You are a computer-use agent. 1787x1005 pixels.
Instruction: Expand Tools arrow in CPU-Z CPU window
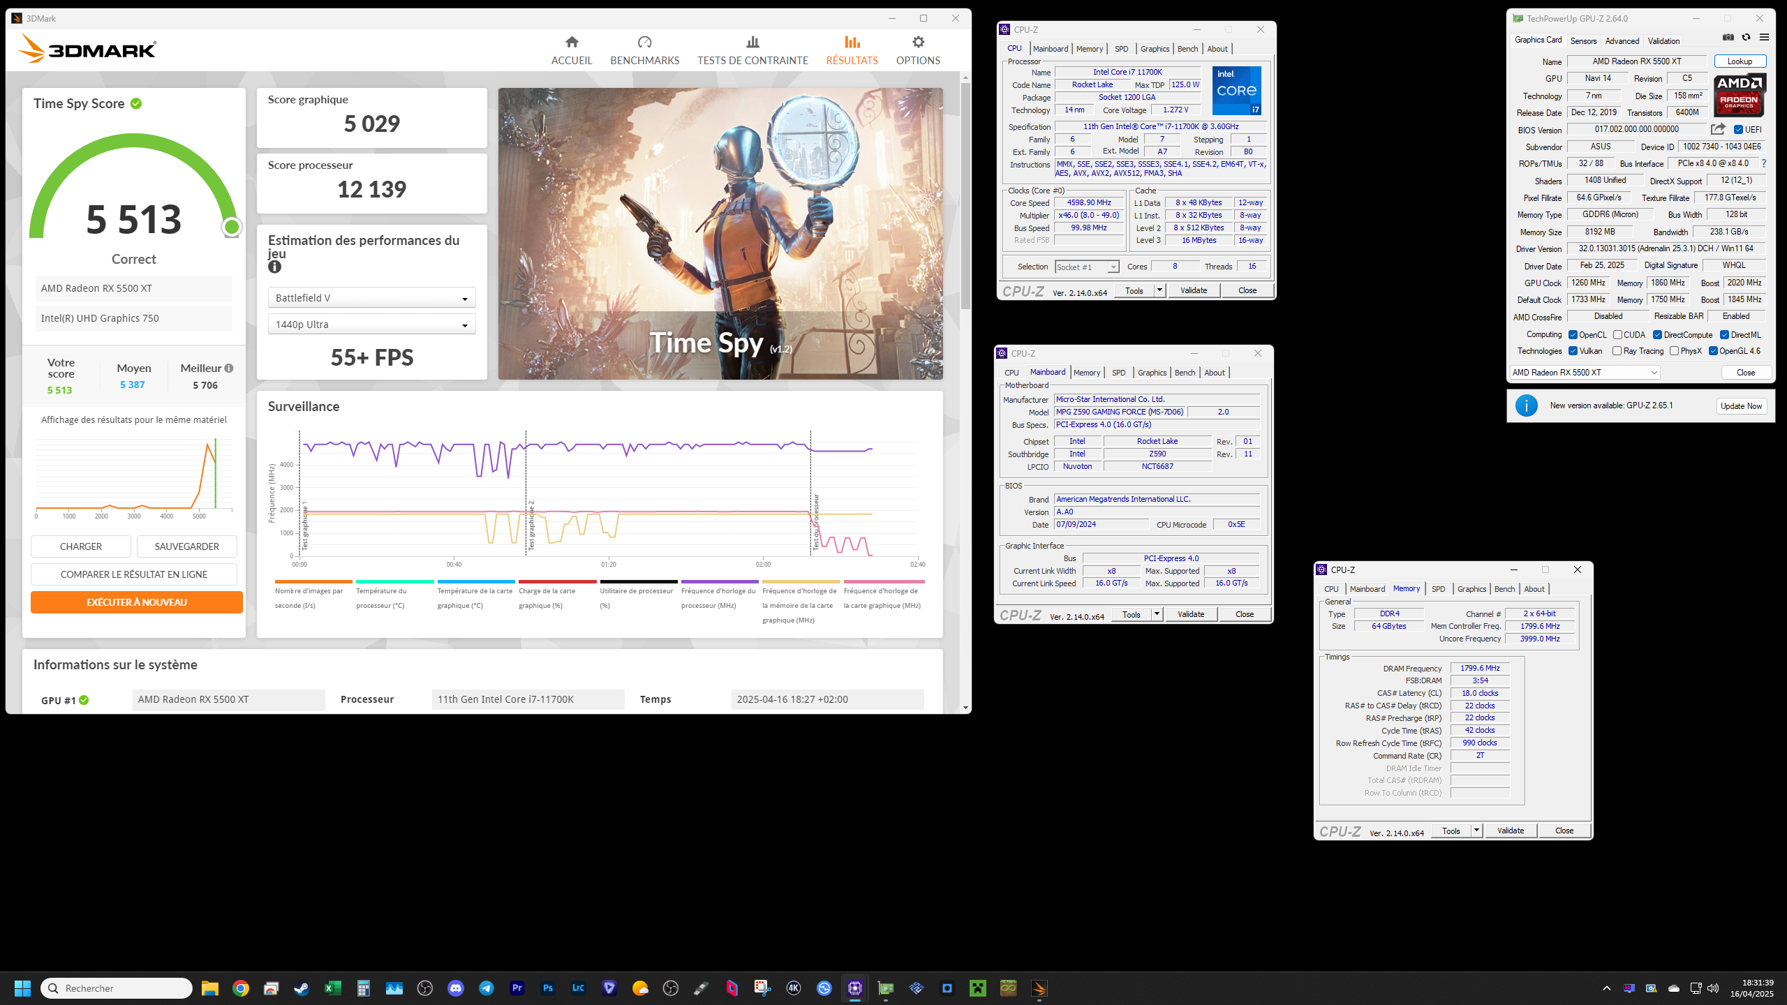(x=1159, y=290)
